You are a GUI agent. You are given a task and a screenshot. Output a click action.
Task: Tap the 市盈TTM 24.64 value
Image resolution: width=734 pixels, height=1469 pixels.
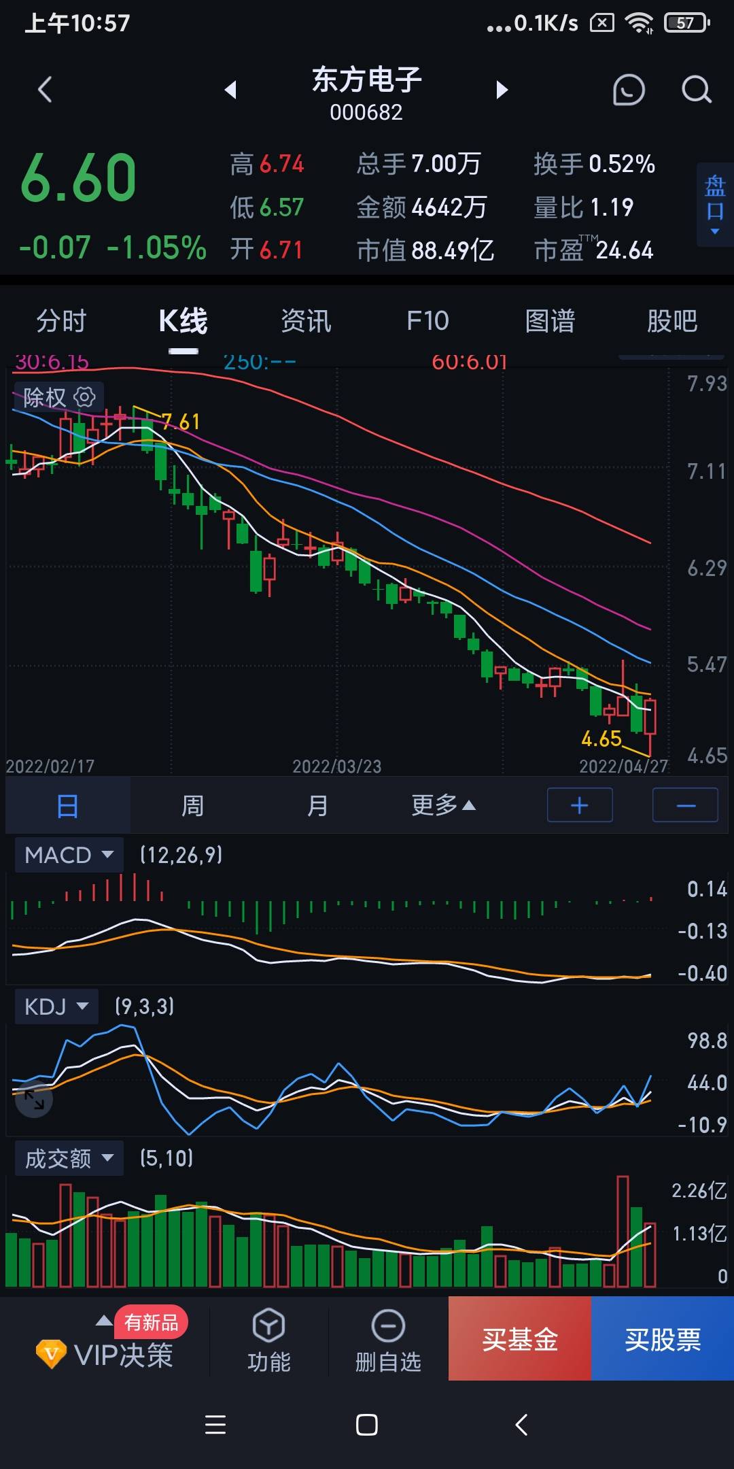tap(625, 250)
